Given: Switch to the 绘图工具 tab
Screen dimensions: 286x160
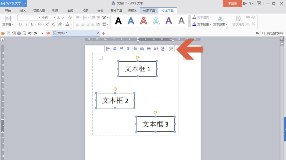Looking at the screenshot, I should pos(149,11).
